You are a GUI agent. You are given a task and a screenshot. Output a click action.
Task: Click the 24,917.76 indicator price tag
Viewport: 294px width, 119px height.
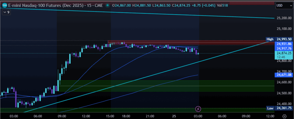coord(284,49)
